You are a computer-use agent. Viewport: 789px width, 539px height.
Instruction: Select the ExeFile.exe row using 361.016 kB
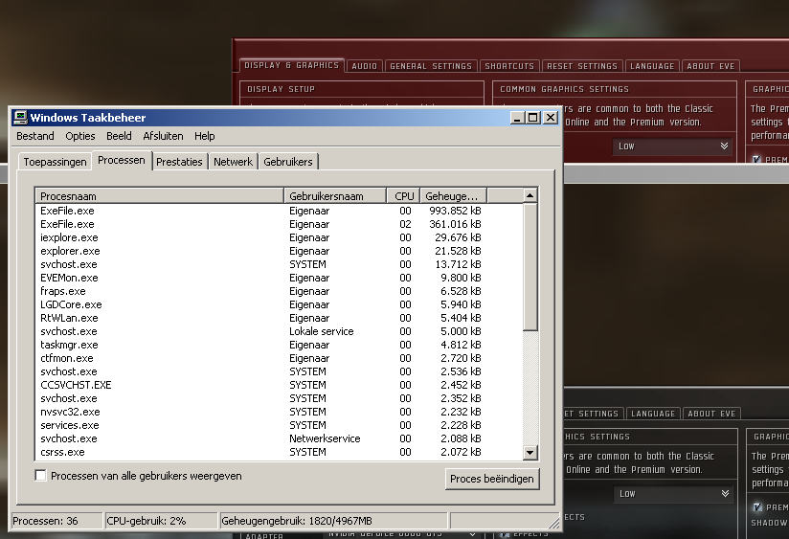point(279,224)
